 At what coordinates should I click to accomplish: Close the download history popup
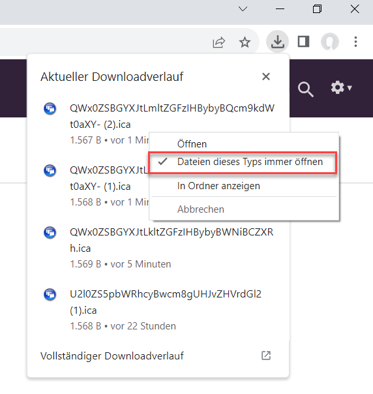pyautogui.click(x=266, y=76)
